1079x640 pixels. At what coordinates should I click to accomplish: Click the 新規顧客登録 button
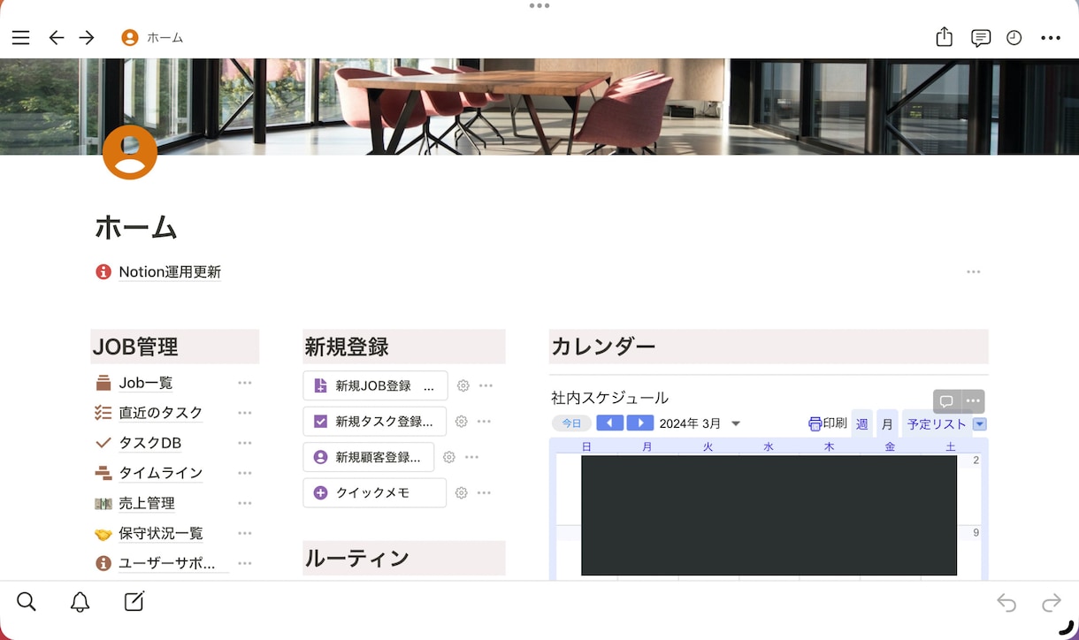click(368, 457)
